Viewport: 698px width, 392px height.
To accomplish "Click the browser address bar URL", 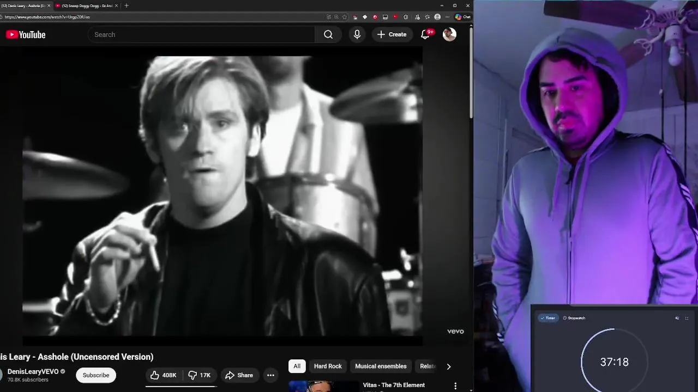I will (47, 17).
